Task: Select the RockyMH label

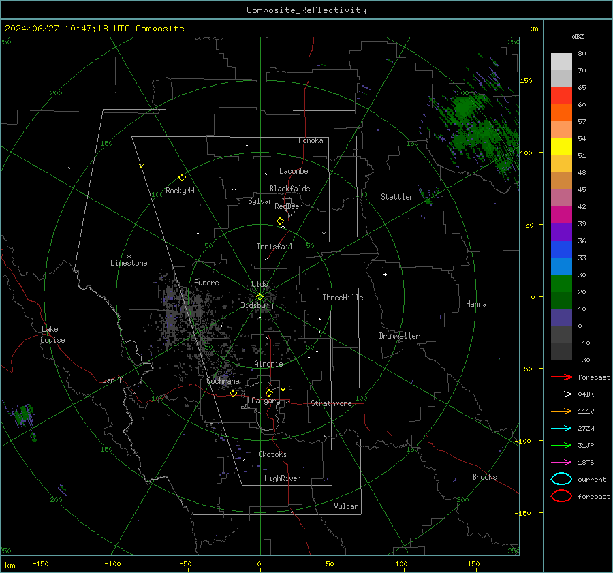Action: click(x=180, y=191)
